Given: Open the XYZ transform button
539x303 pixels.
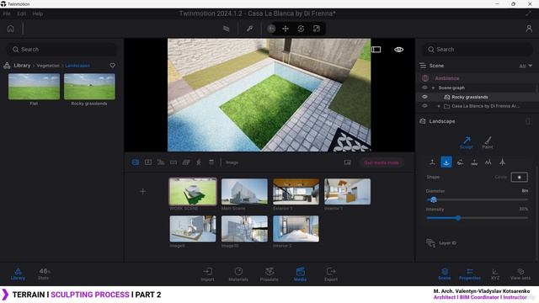Looking at the screenshot, I should [495, 274].
